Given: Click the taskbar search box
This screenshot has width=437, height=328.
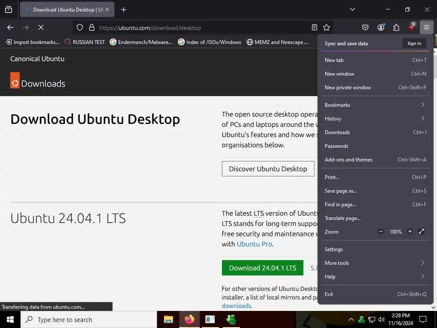Looking at the screenshot, I should (x=89, y=319).
